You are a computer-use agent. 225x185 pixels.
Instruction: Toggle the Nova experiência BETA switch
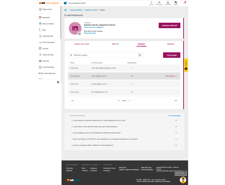point(66,3)
